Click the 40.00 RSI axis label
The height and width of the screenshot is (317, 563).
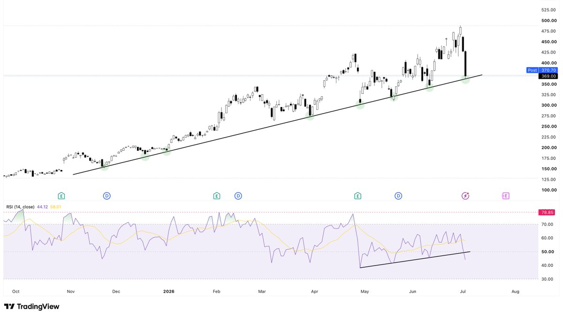(x=547, y=265)
